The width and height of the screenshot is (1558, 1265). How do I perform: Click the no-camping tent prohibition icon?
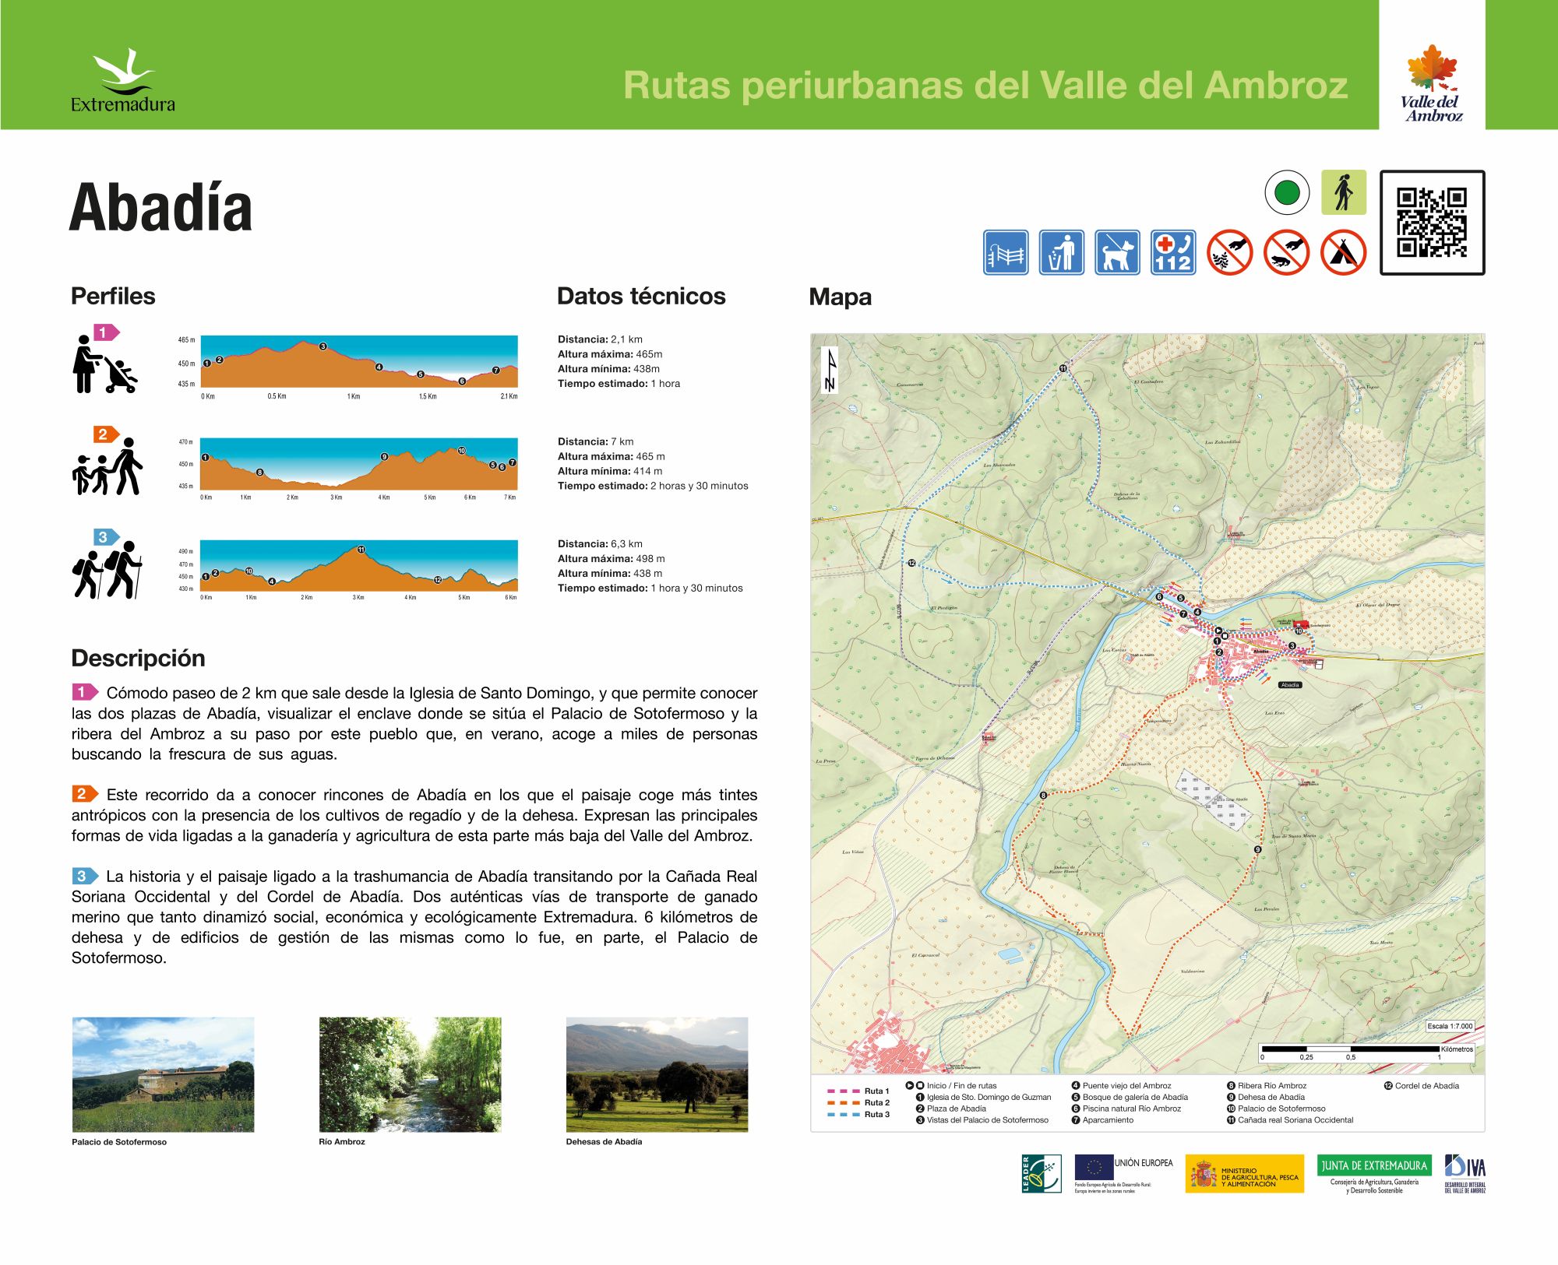pyautogui.click(x=1344, y=252)
